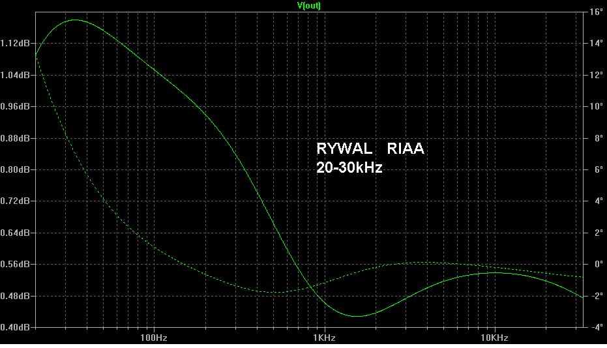Click the 1KHz frequency axis label
Screen dimensions: 607x348
[x=324, y=338]
